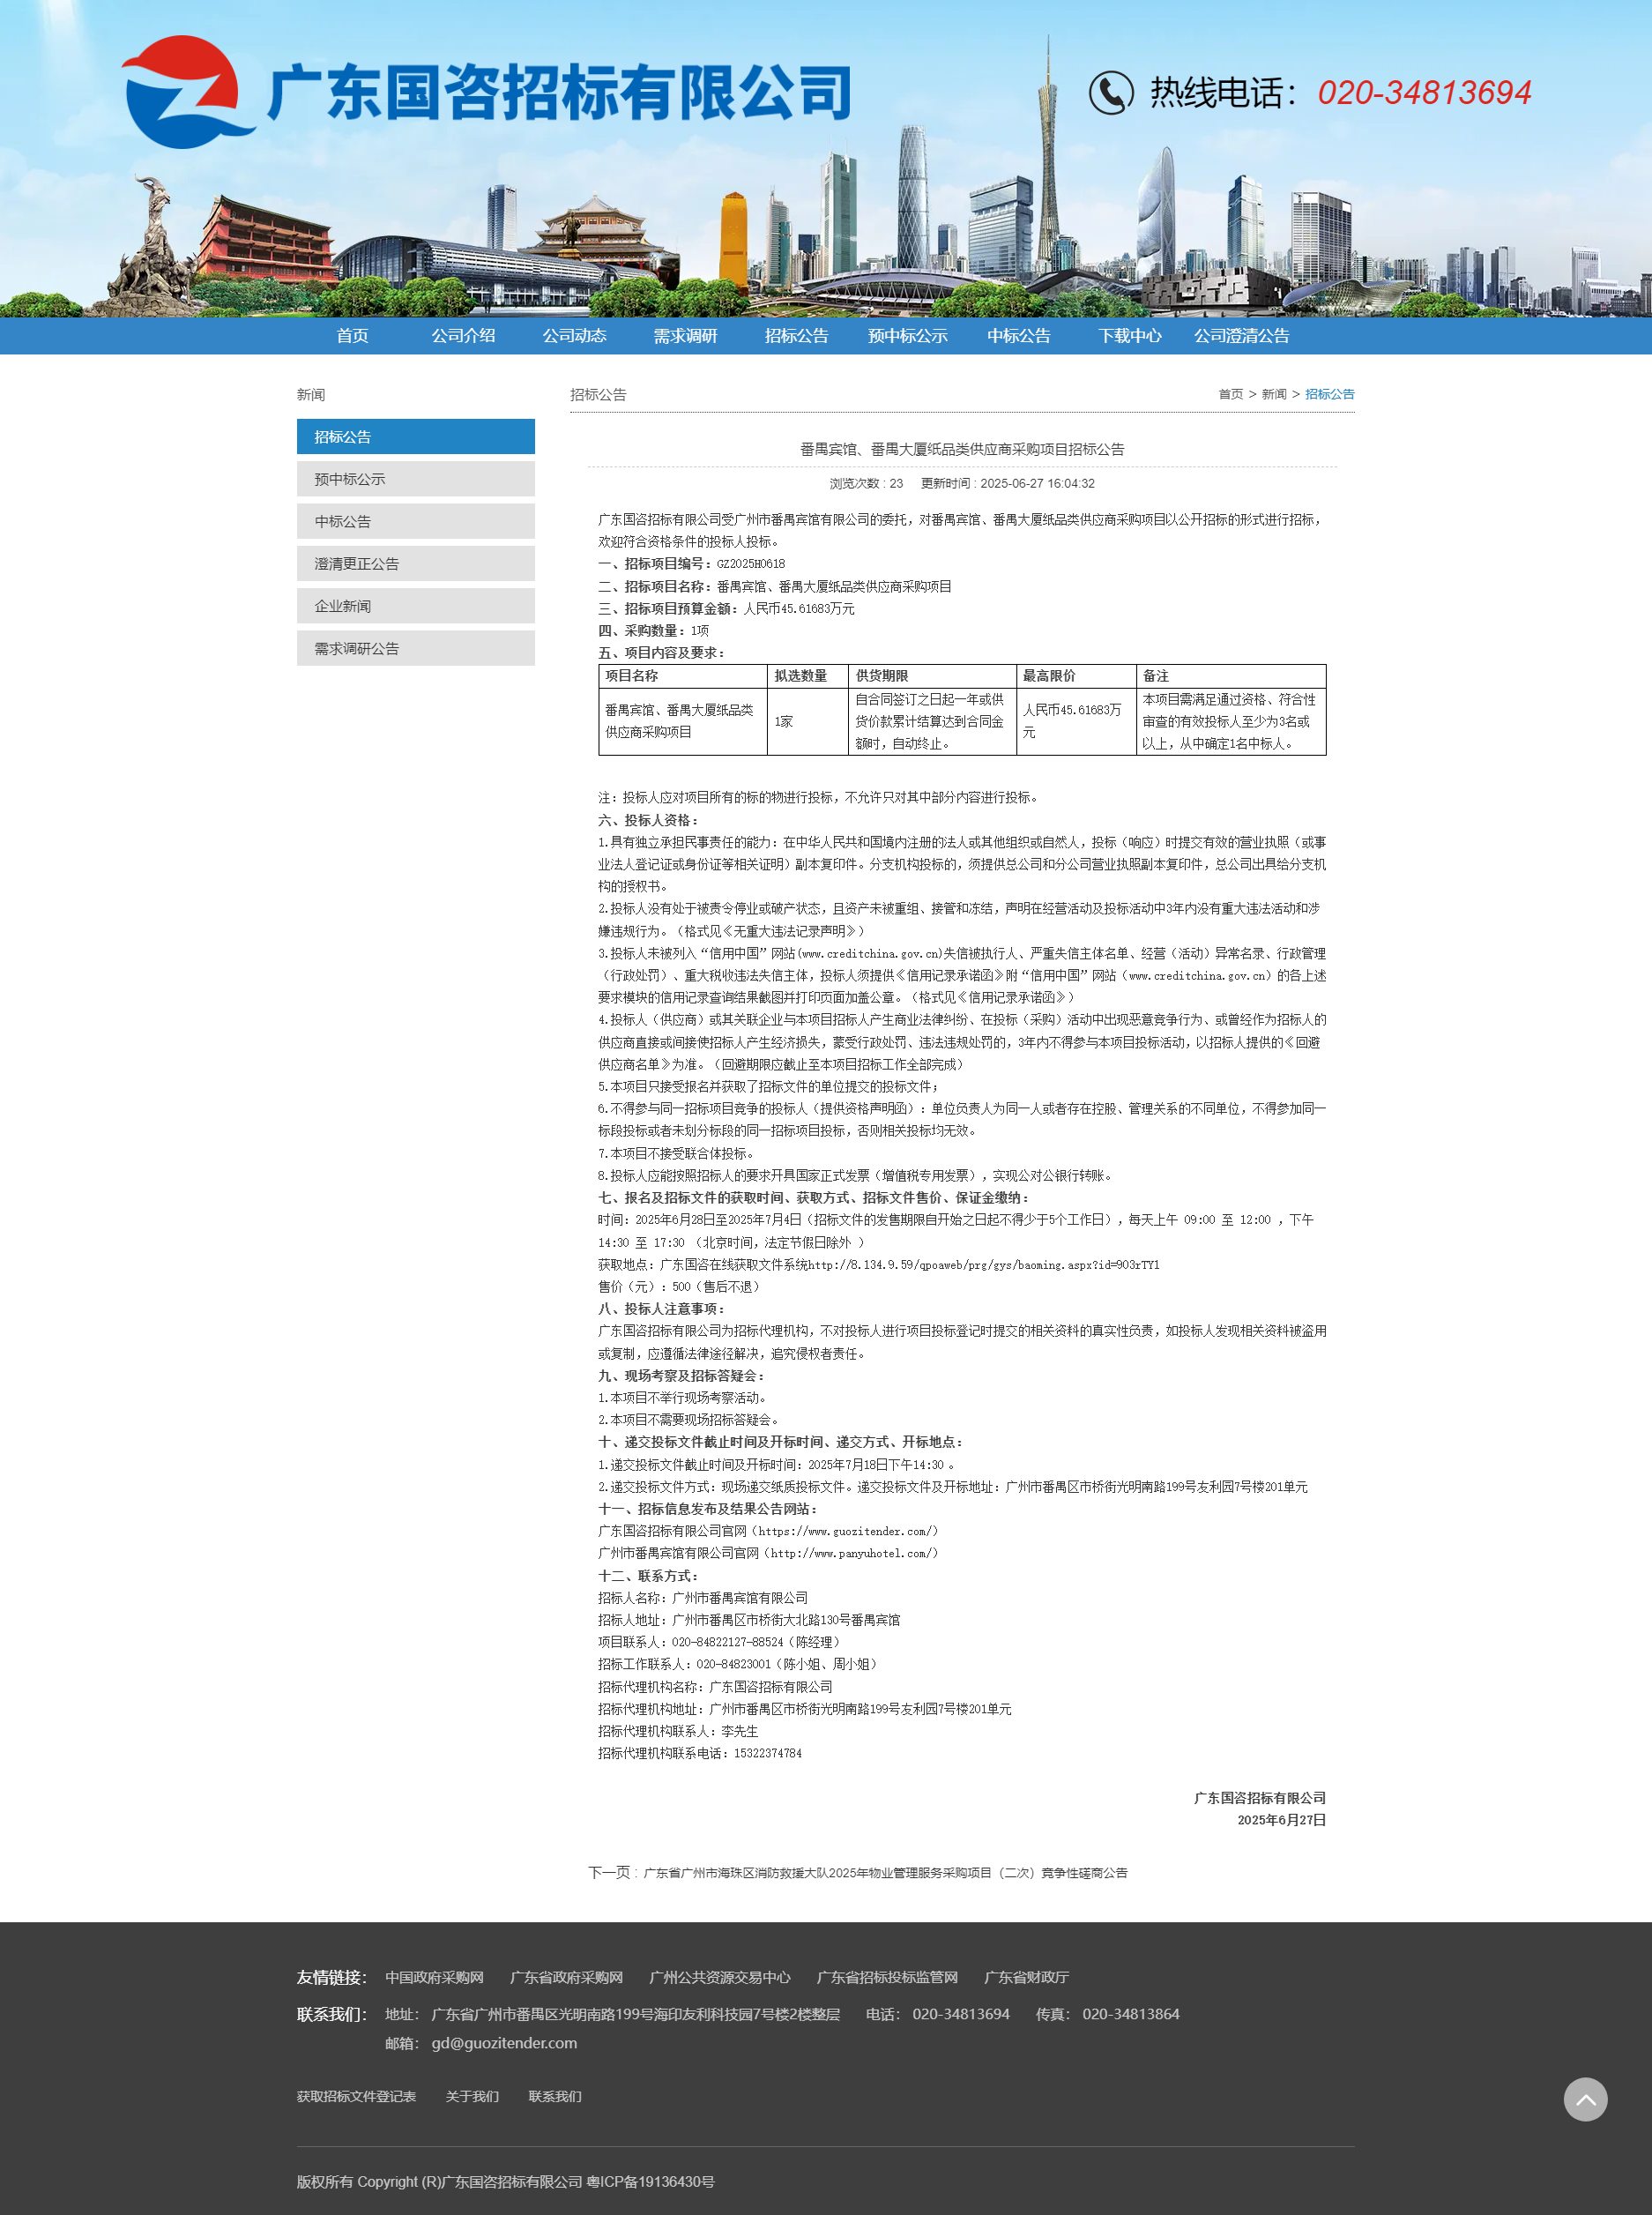Image resolution: width=1652 pixels, height=2215 pixels.
Task: Click the scroll-to-top arrow button
Action: click(x=1585, y=2099)
